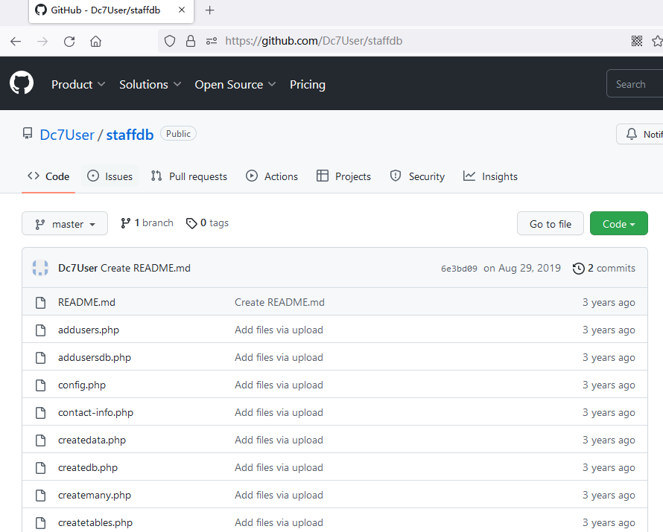Click 'Create README.md' message in README.md row
The width and height of the screenshot is (663, 532).
[279, 302]
